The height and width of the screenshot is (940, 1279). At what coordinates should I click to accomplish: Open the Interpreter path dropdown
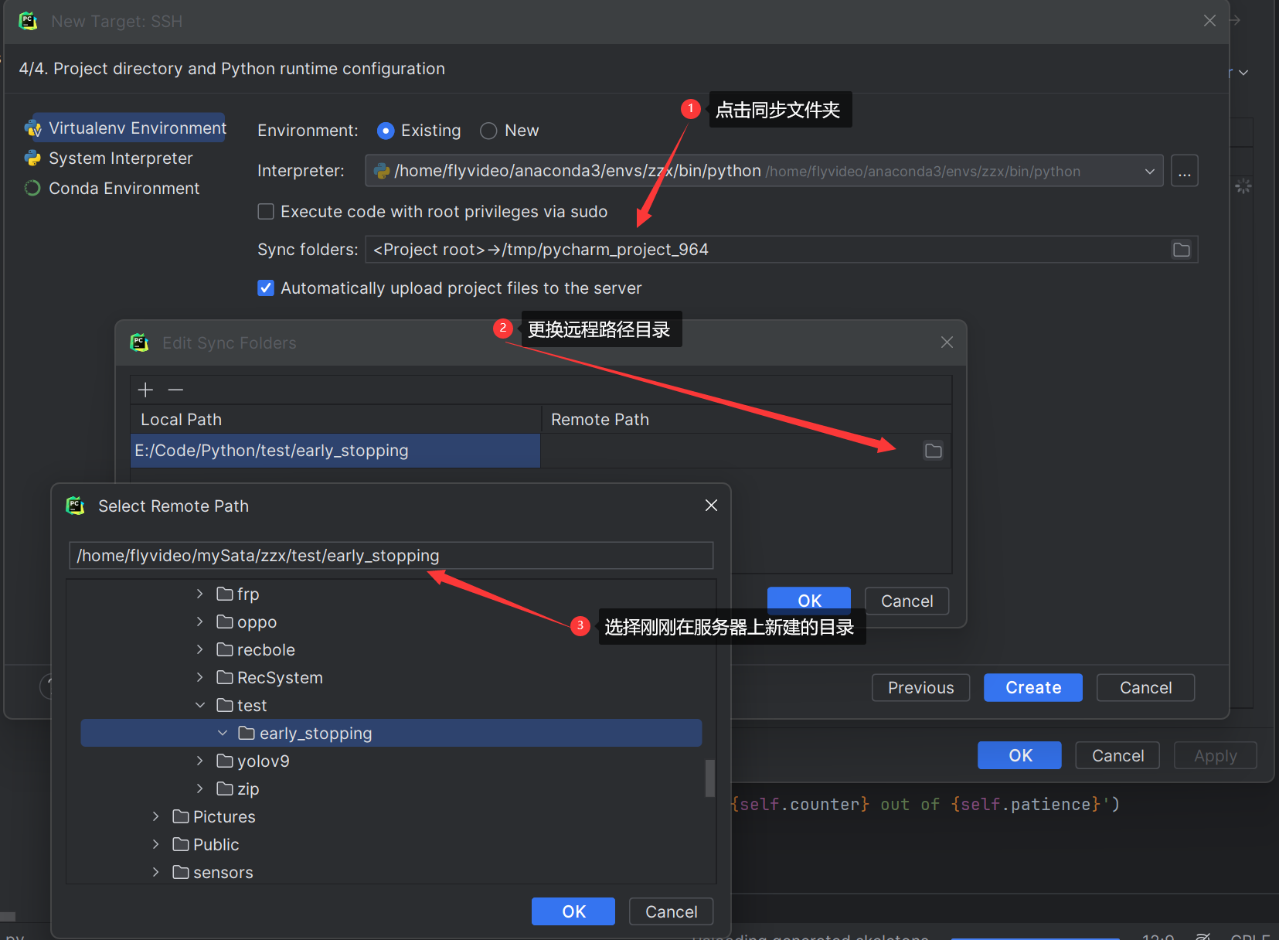(1149, 172)
